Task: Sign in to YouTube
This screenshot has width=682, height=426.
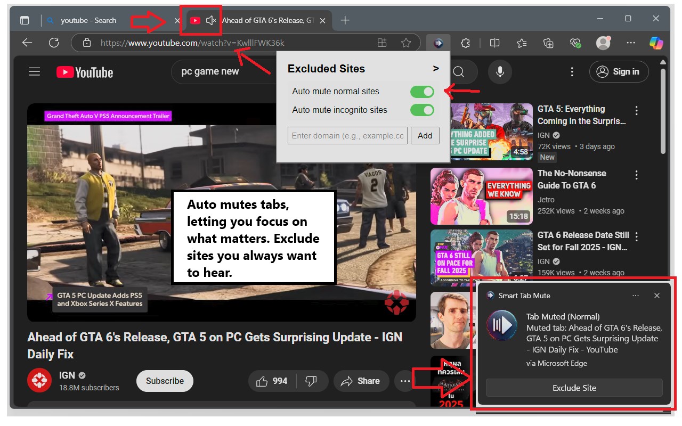Action: point(619,71)
